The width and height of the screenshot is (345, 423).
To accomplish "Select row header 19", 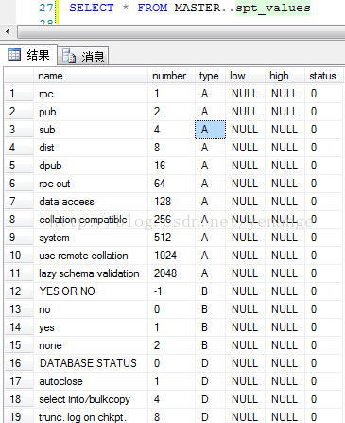I will (19, 416).
